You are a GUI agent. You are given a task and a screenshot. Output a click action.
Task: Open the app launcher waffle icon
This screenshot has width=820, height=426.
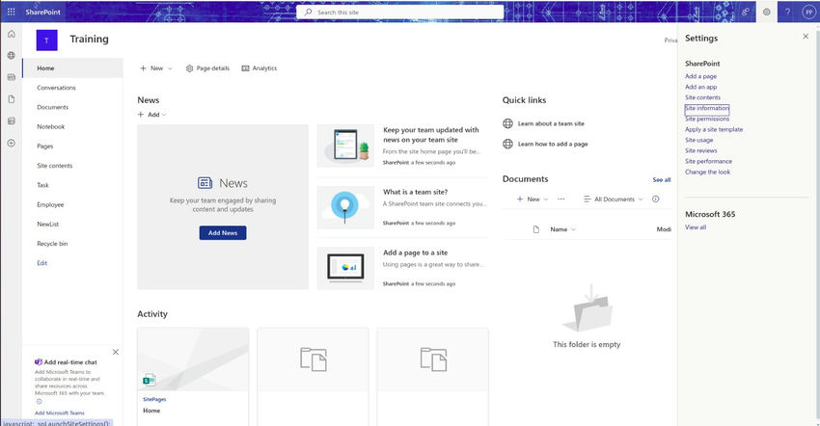pyautogui.click(x=11, y=12)
